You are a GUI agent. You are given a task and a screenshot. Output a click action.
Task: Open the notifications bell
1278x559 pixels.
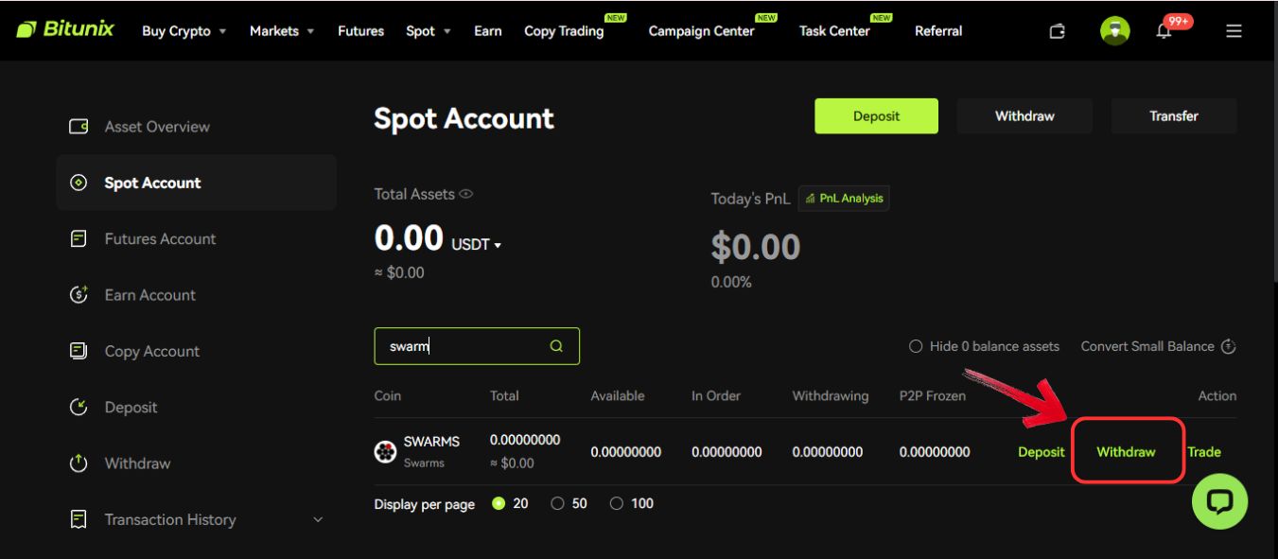pos(1164,31)
